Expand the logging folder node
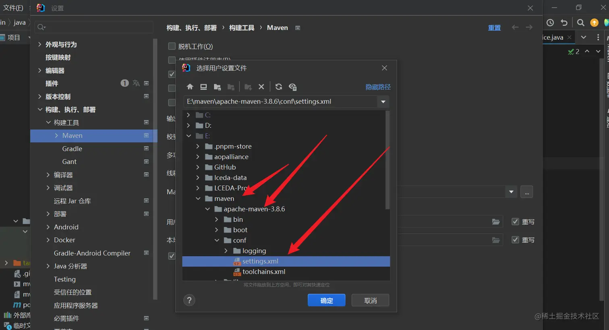This screenshot has width=609, height=330. coord(226,251)
